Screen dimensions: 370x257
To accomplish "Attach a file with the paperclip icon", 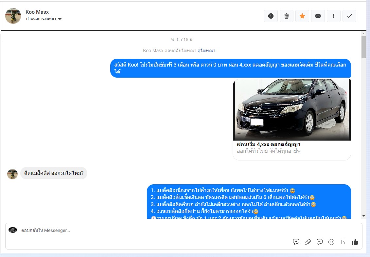I will pos(308,242).
